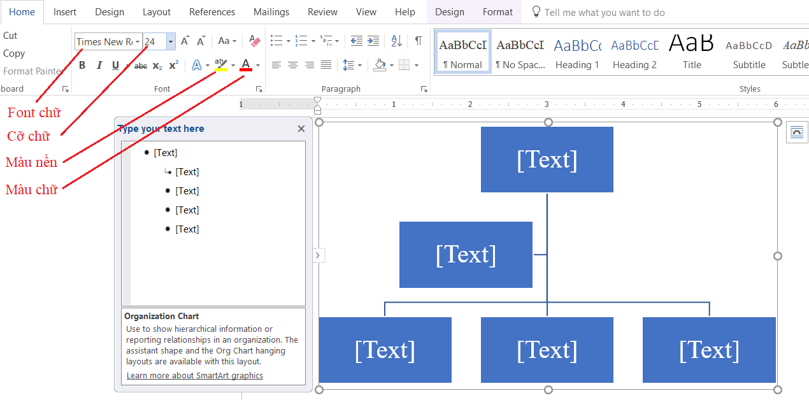809x400 pixels.
Task: Increase font size with the grow font icon
Action: point(184,40)
